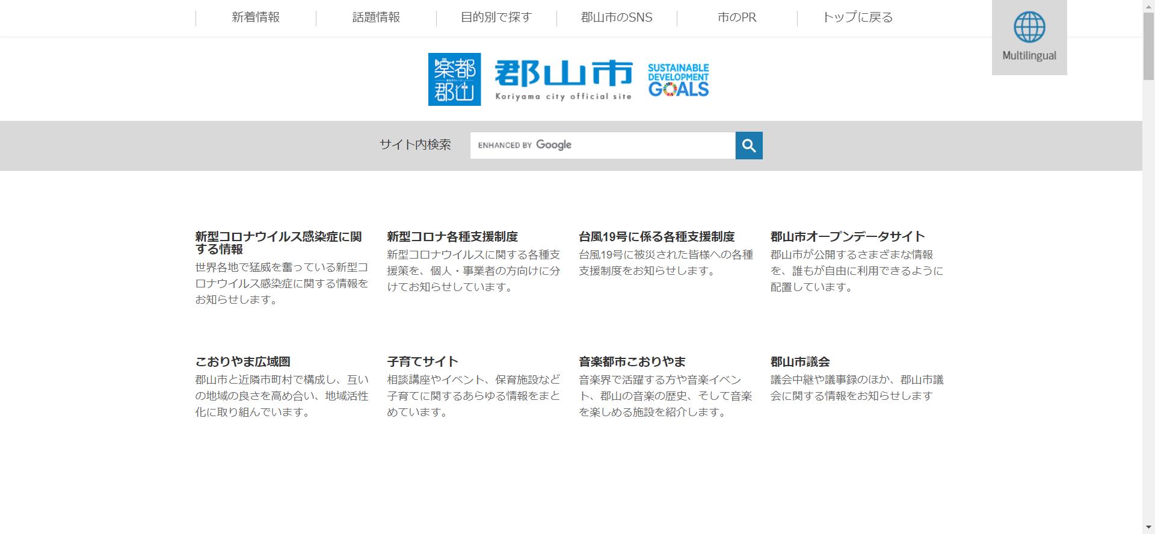
Task: Open the 新着情報 menu item
Action: click(x=256, y=17)
